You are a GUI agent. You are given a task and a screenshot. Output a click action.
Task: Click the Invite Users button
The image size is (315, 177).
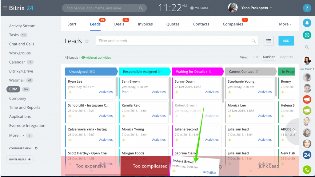(x=20, y=159)
